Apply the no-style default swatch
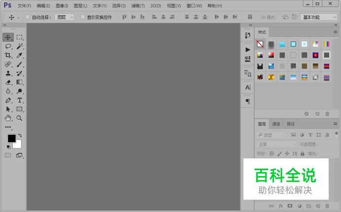 [x=260, y=44]
